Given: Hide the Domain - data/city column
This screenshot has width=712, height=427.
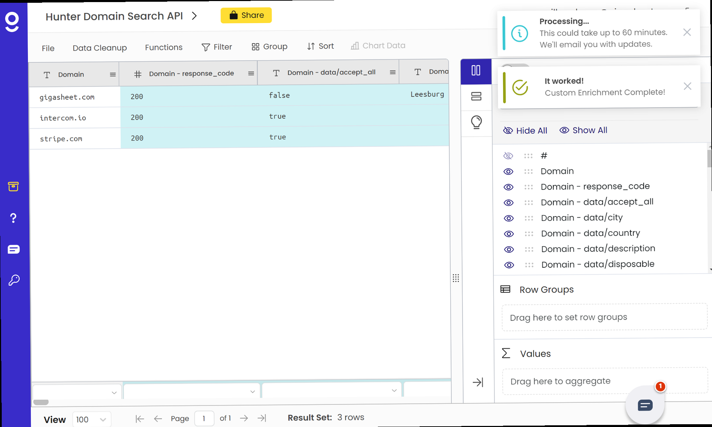Looking at the screenshot, I should [x=509, y=218].
